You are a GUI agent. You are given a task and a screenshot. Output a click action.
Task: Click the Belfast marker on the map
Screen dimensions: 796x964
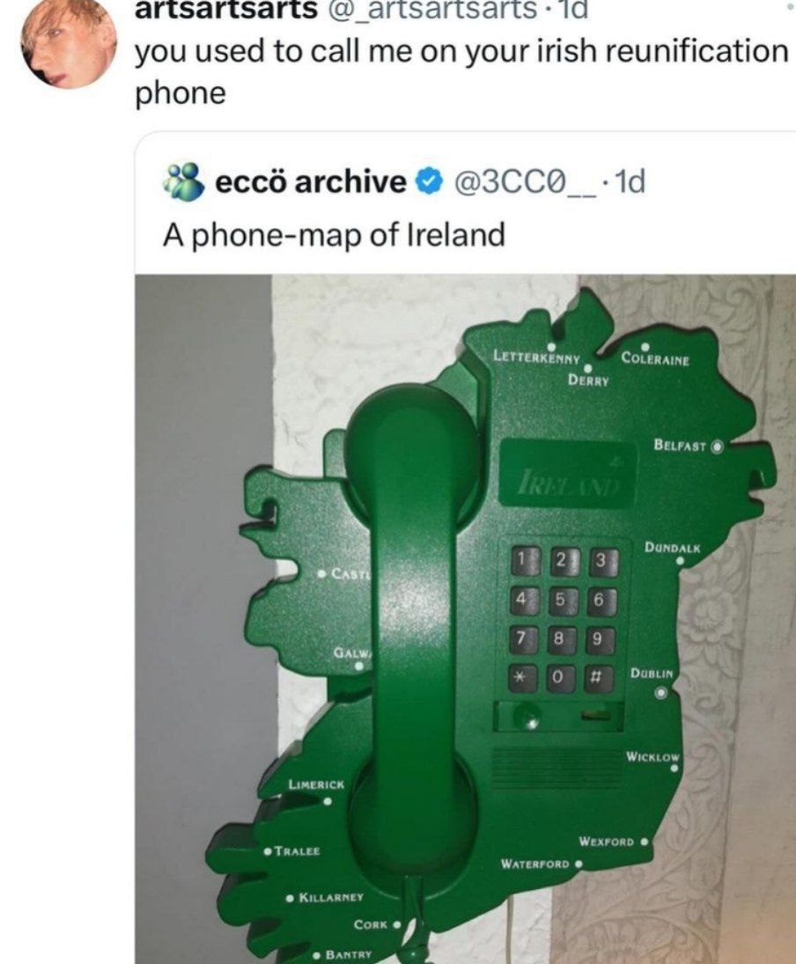click(718, 445)
